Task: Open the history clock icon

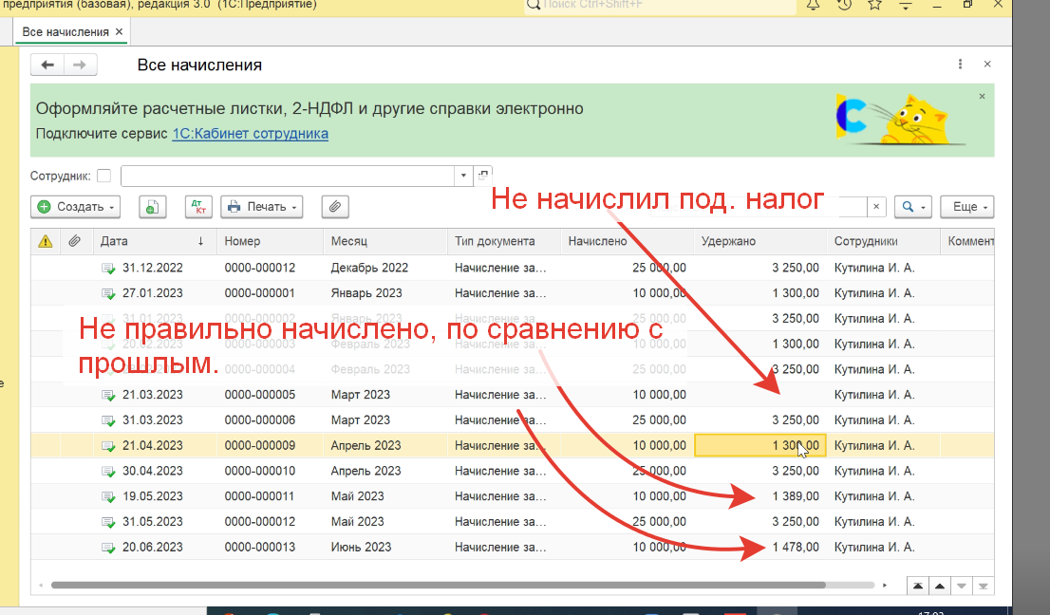Action: (x=844, y=6)
